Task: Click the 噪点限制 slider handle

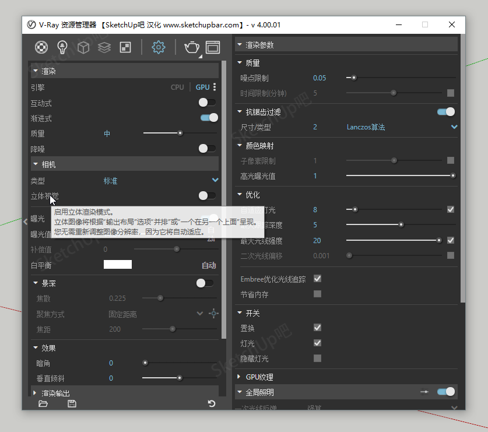Action: 354,78
